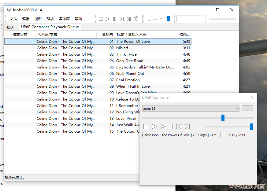Maximize the foobar2000 window

click(218, 10)
